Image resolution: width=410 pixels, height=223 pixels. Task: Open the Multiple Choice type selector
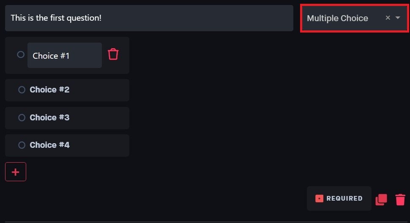coord(338,18)
